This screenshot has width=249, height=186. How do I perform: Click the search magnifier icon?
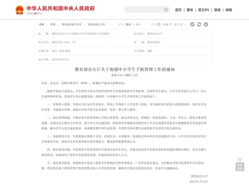[x=166, y=9]
